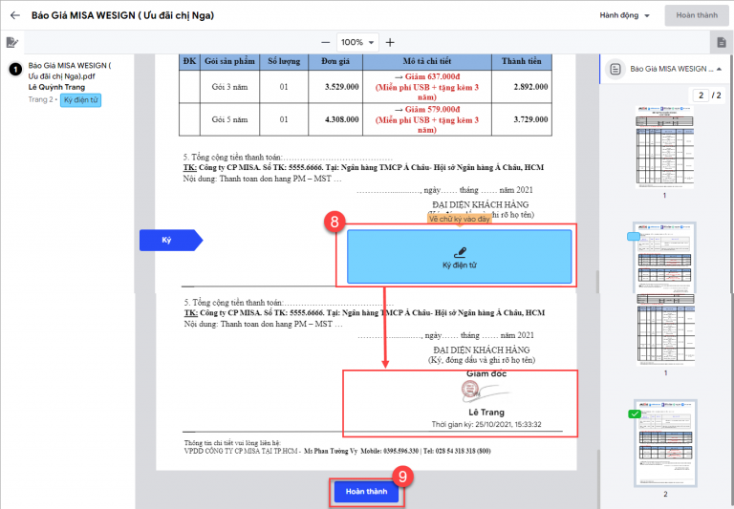734x509 pixels.
Task: Click the Giảm 637.000đ description text
Action: [427, 76]
